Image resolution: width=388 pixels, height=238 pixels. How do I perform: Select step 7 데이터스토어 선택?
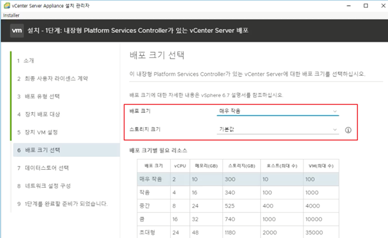point(43,168)
